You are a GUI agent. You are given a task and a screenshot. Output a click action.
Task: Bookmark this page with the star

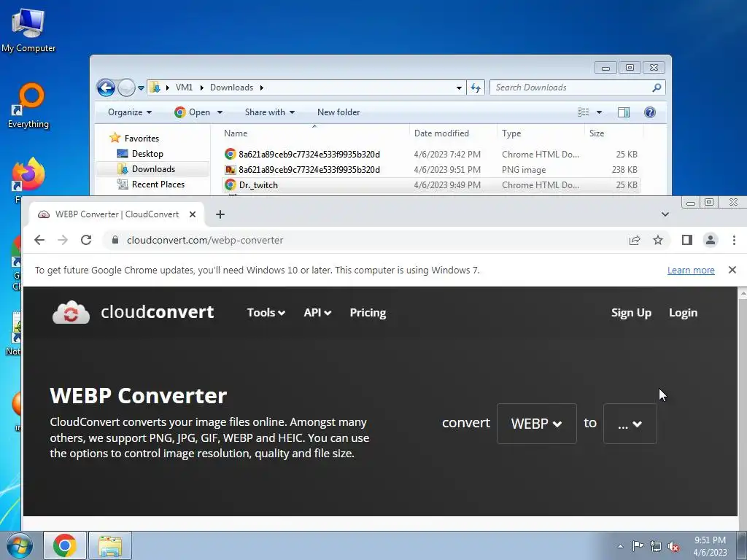tap(658, 240)
